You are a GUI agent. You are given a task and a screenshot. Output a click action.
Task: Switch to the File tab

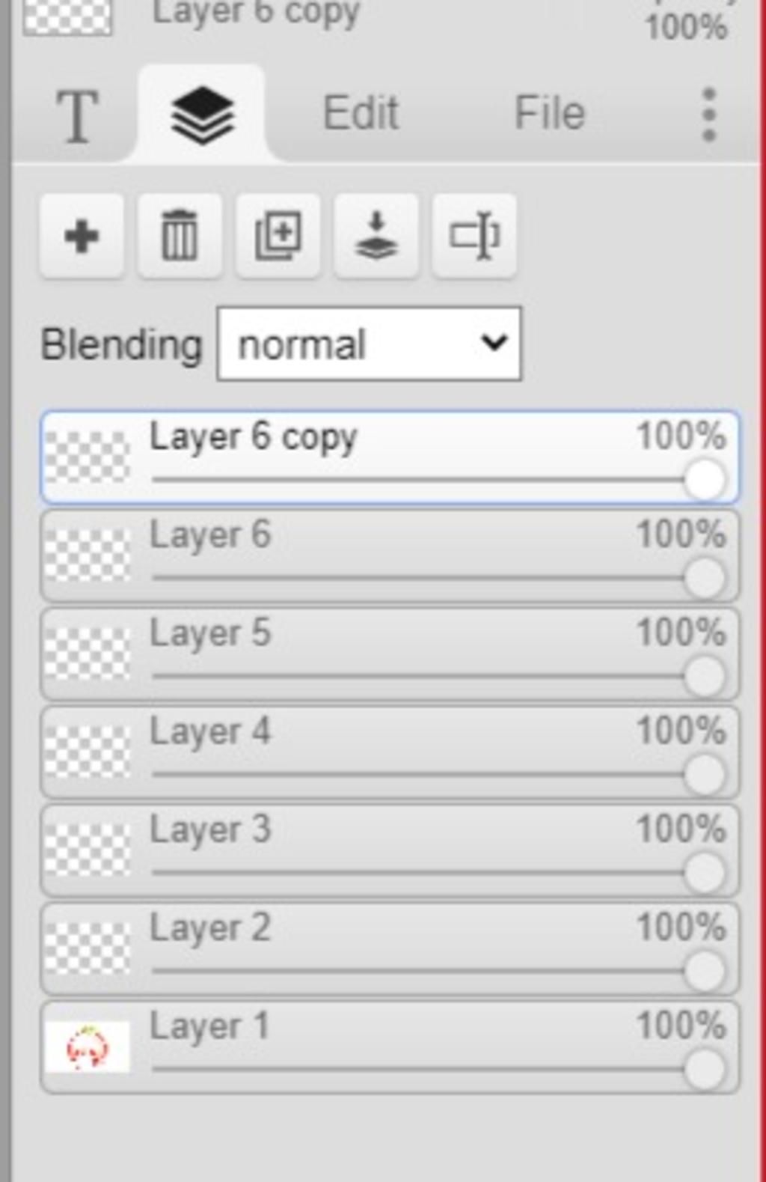point(549,113)
